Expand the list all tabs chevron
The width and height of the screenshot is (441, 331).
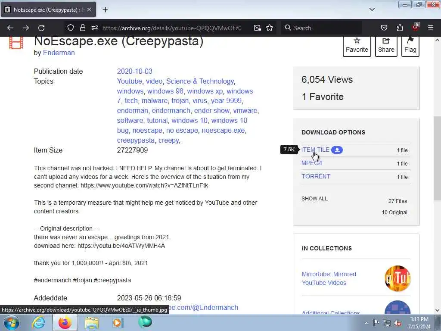pos(372,9)
